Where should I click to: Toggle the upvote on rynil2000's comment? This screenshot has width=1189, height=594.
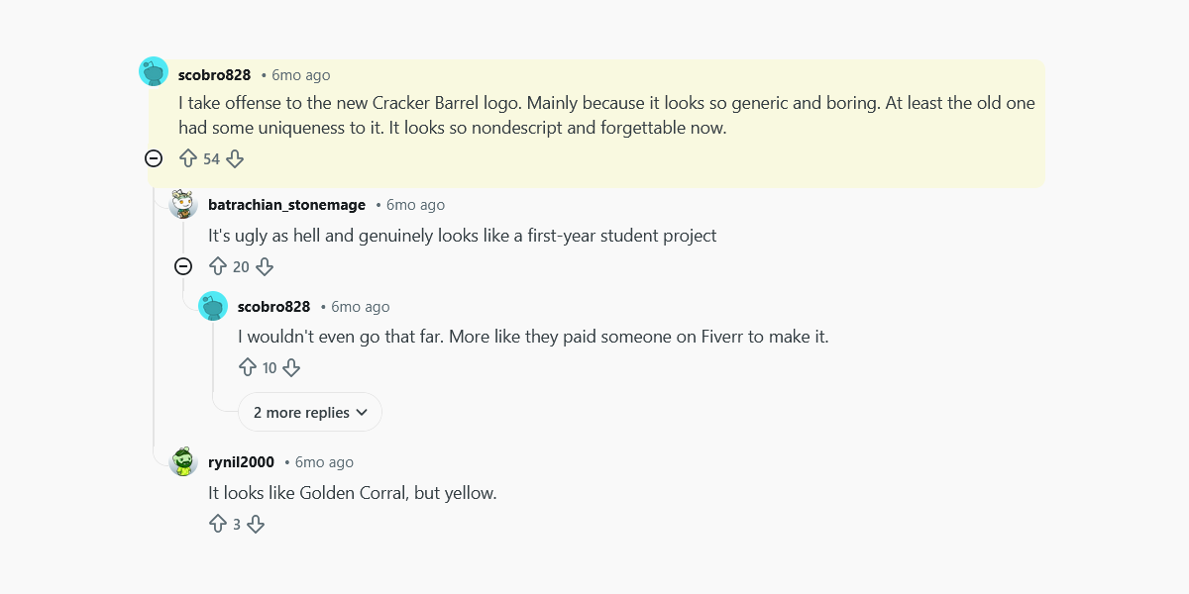218,523
